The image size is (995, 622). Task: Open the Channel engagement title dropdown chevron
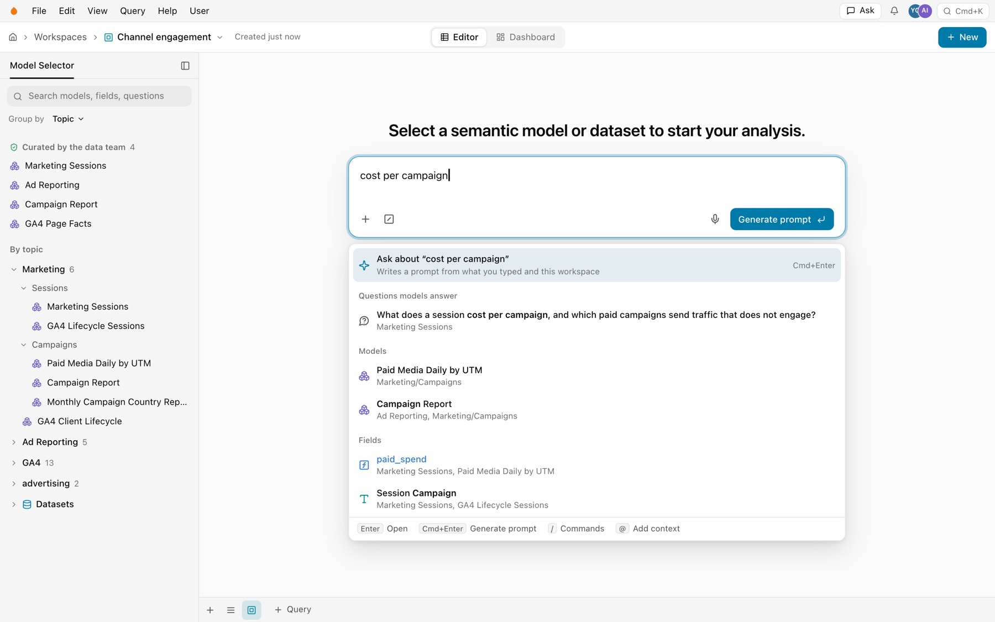tap(219, 38)
